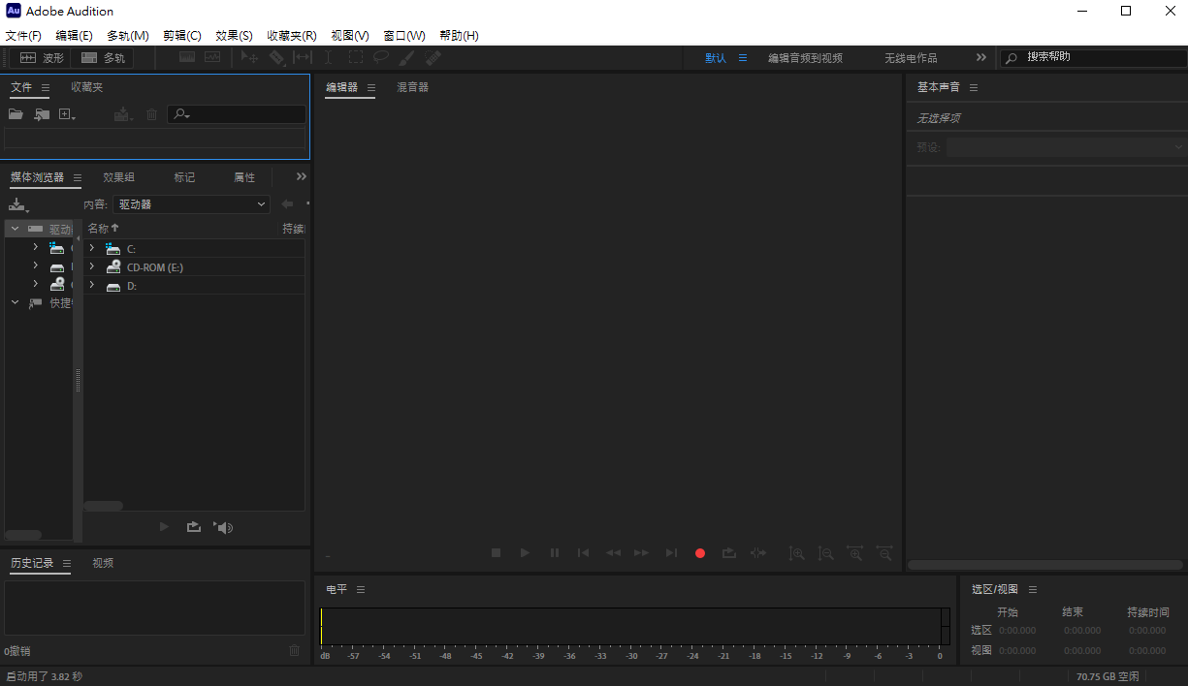
Task: Click the red Record button in transport
Action: [x=700, y=553]
